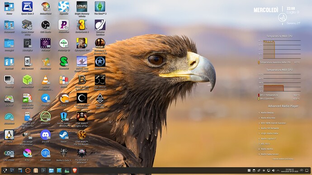Launch Heroic Games Launcher icon
The height and width of the screenshot is (175, 312).
[64, 116]
